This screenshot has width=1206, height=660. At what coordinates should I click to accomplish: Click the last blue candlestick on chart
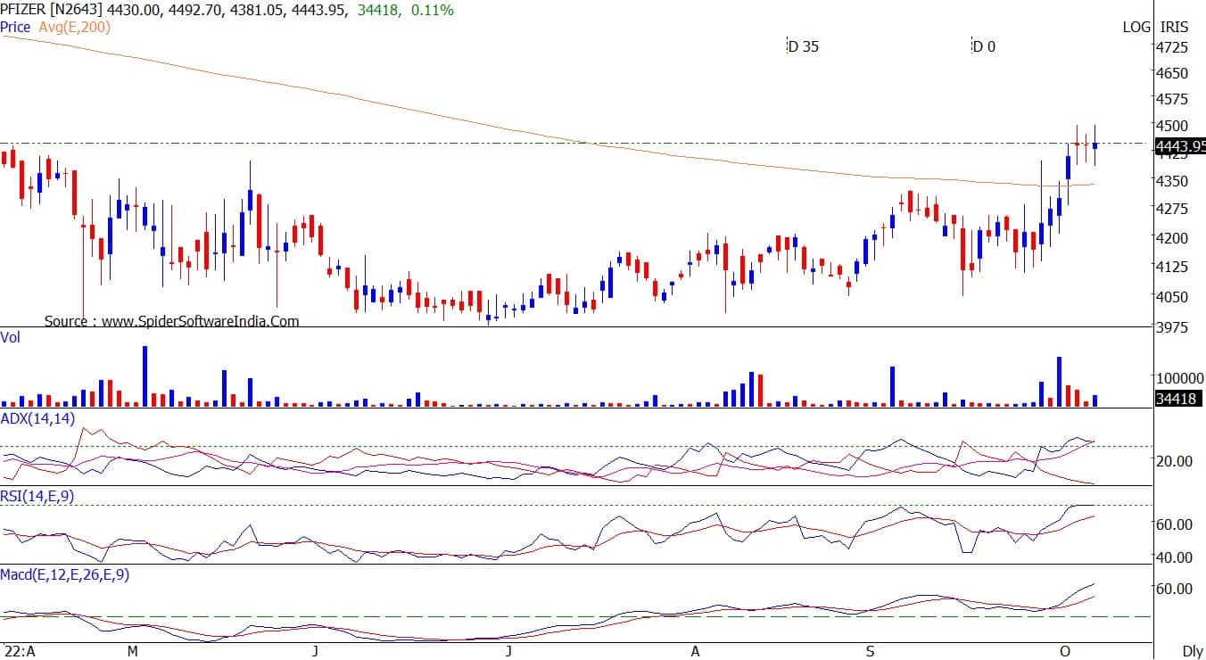click(x=1094, y=145)
